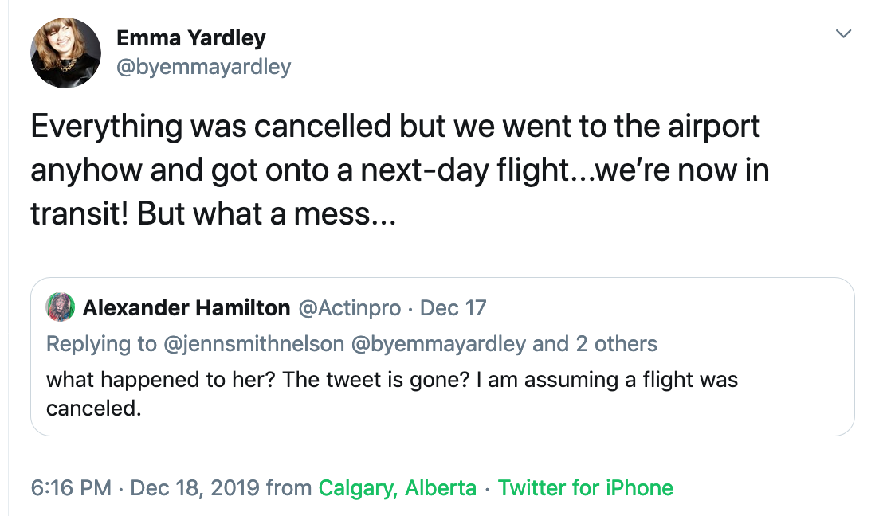Image resolution: width=883 pixels, height=516 pixels.
Task: Click the main tweet text body
Action: (400, 170)
